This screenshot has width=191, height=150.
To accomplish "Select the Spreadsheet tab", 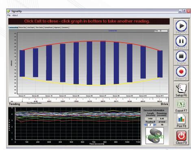I will click(x=48, y=27).
